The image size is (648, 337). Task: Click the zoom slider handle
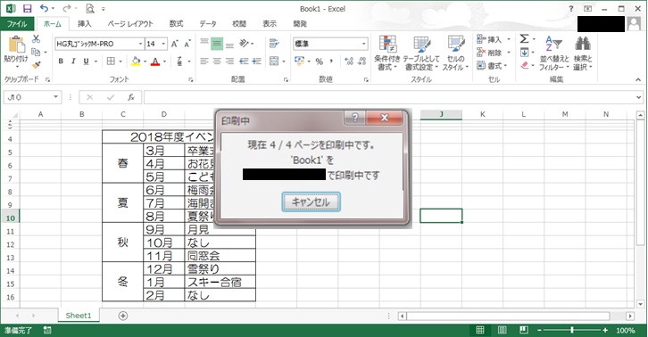(x=572, y=330)
